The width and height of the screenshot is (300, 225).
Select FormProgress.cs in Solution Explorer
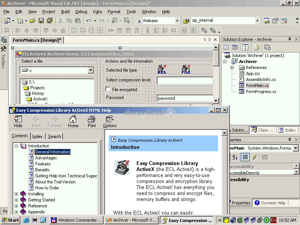(x=261, y=91)
